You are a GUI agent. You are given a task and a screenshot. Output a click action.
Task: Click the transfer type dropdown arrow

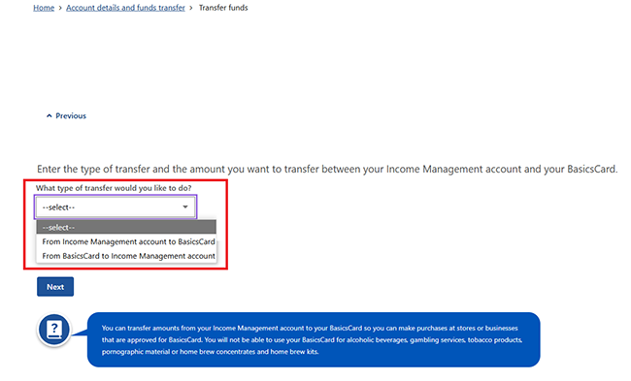click(185, 206)
